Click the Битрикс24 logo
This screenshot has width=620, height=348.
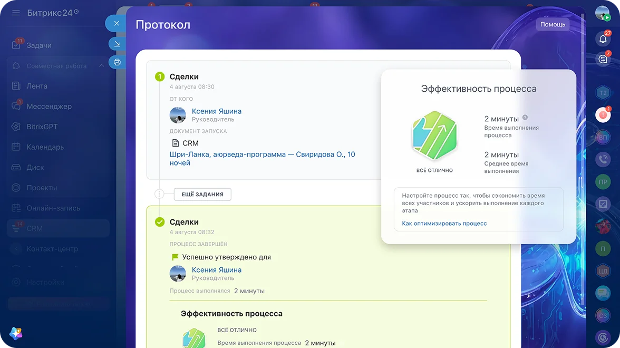pos(53,13)
